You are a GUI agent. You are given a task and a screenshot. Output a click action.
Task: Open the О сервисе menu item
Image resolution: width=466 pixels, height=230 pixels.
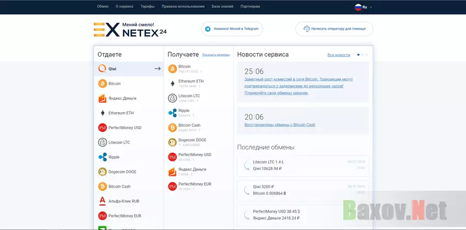(x=124, y=7)
